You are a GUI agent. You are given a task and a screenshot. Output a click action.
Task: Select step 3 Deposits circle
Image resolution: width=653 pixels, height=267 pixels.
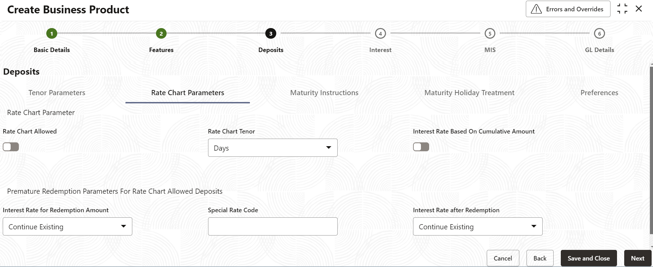coord(271,34)
